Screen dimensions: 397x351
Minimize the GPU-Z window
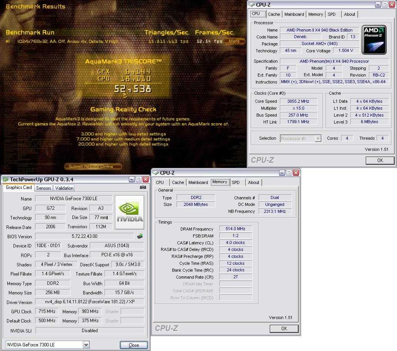tap(132, 179)
